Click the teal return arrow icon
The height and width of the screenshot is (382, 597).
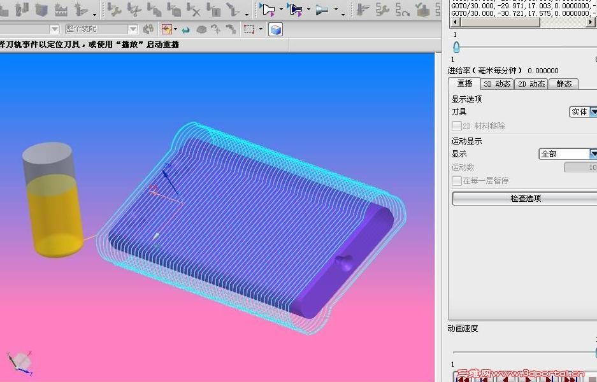[185, 30]
